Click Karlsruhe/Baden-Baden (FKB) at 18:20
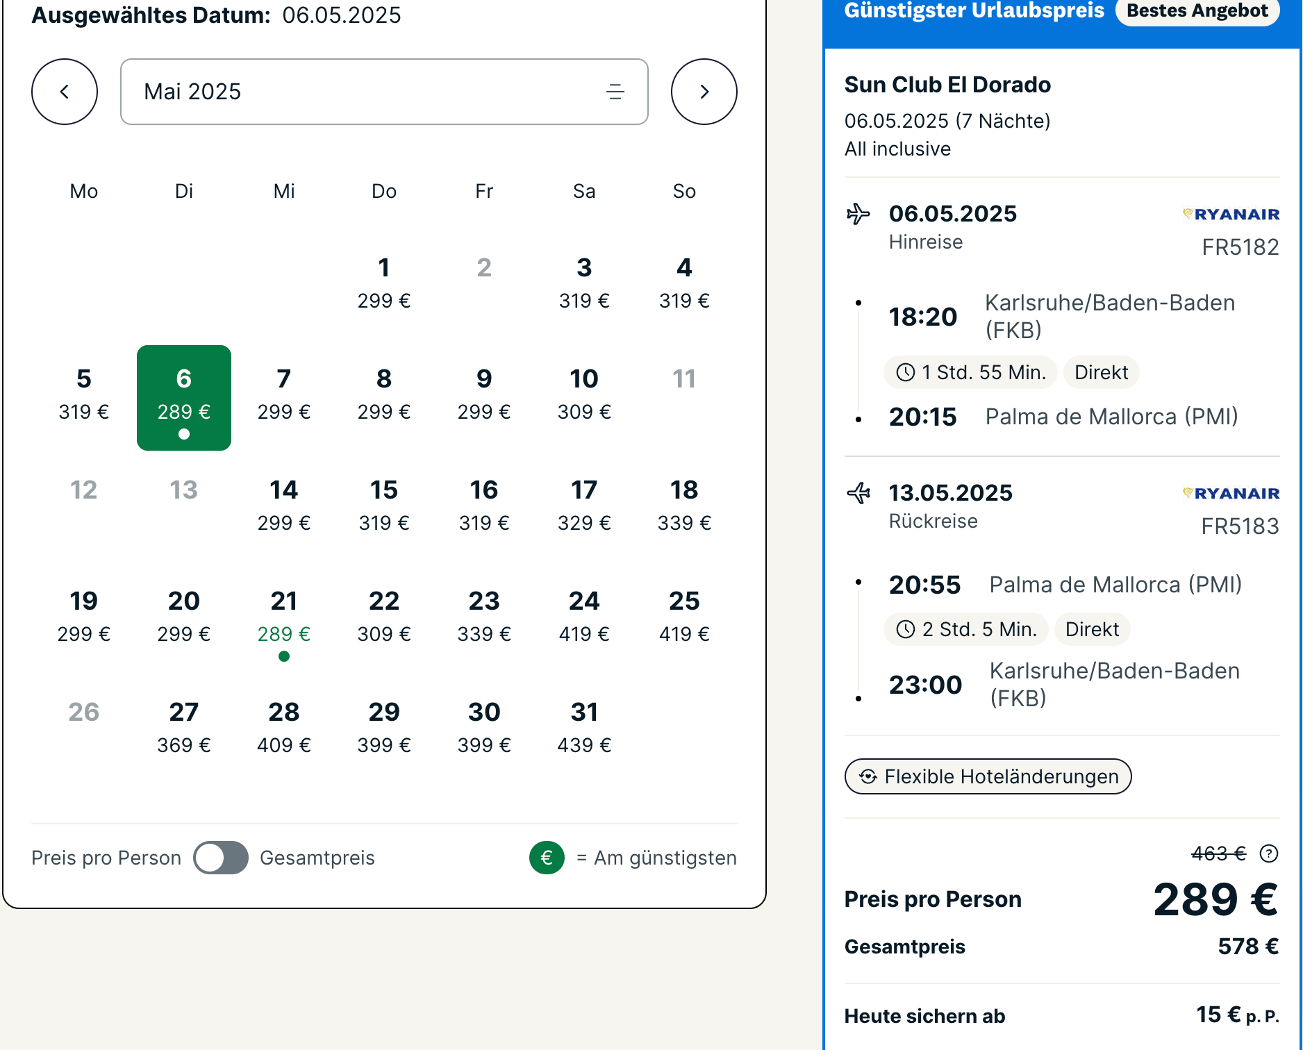This screenshot has width=1303, height=1050. pos(1110,317)
